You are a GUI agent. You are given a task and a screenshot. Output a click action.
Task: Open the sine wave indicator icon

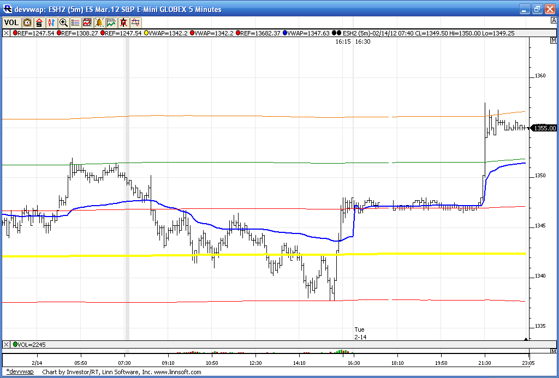(136, 23)
